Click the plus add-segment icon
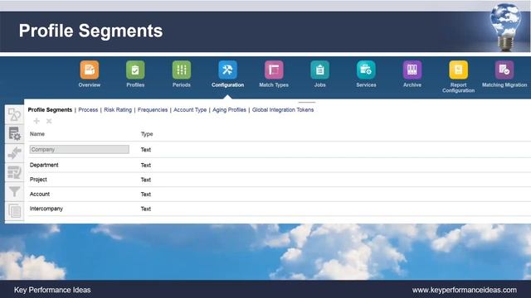Image resolution: width=531 pixels, height=298 pixels. [37, 121]
